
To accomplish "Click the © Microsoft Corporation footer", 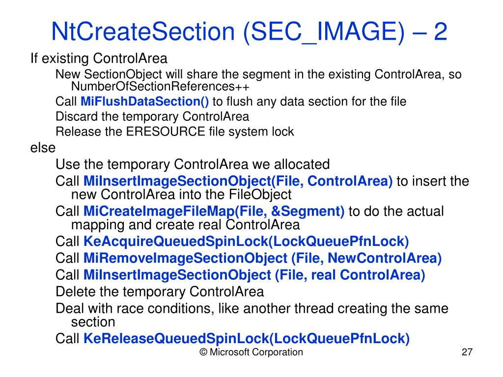I will [251, 352].
